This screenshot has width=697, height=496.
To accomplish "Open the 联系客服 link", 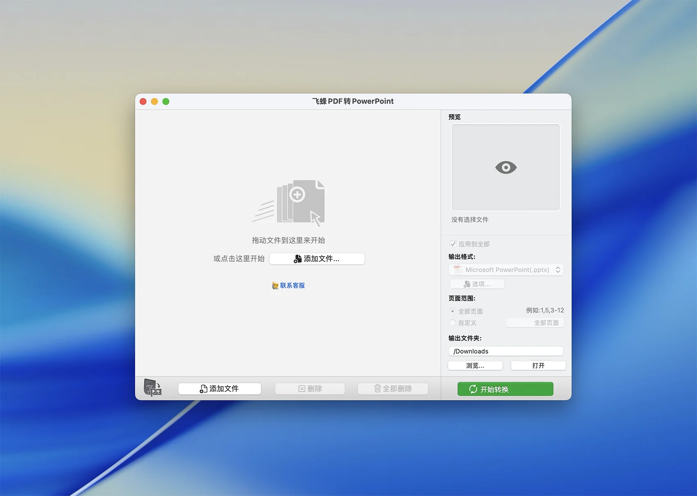I will coord(292,286).
